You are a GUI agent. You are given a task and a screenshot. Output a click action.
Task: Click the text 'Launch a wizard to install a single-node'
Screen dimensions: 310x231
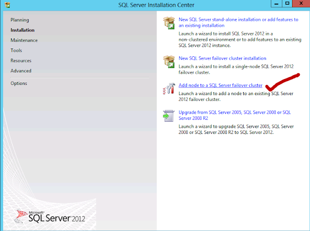coord(219,66)
